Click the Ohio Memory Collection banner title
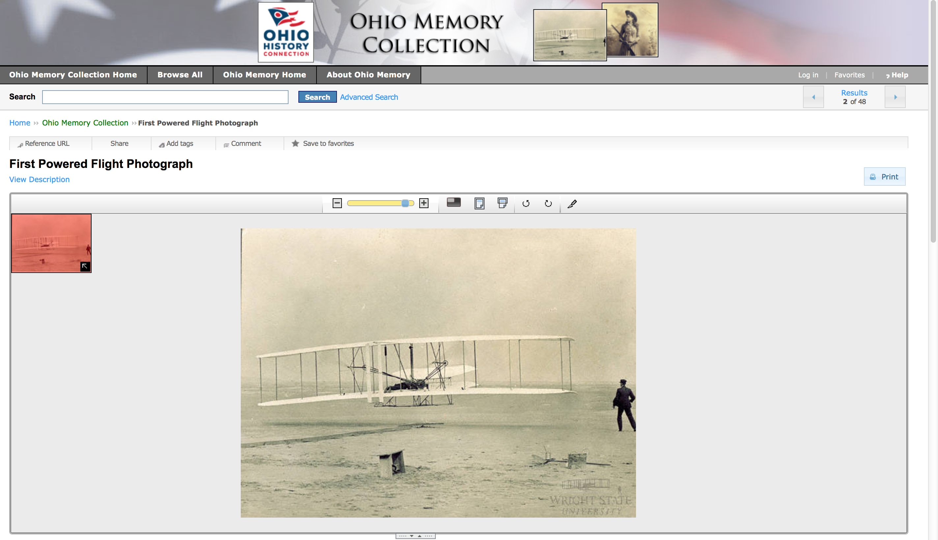Screen dimensions: 938x540 [x=426, y=33]
